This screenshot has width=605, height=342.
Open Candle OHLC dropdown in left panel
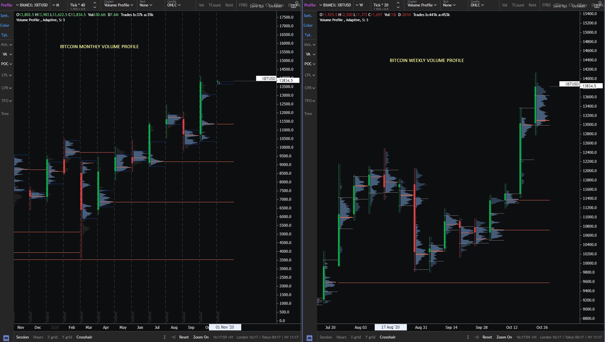[174, 5]
